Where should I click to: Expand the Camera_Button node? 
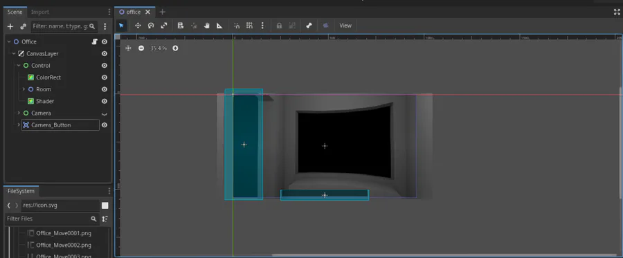pyautogui.click(x=19, y=125)
